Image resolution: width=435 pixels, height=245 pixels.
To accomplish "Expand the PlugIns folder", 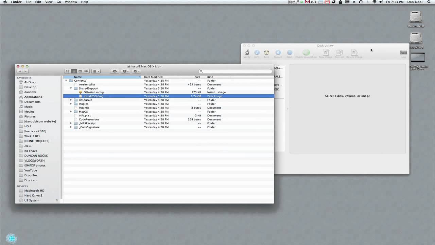I will pos(71,104).
